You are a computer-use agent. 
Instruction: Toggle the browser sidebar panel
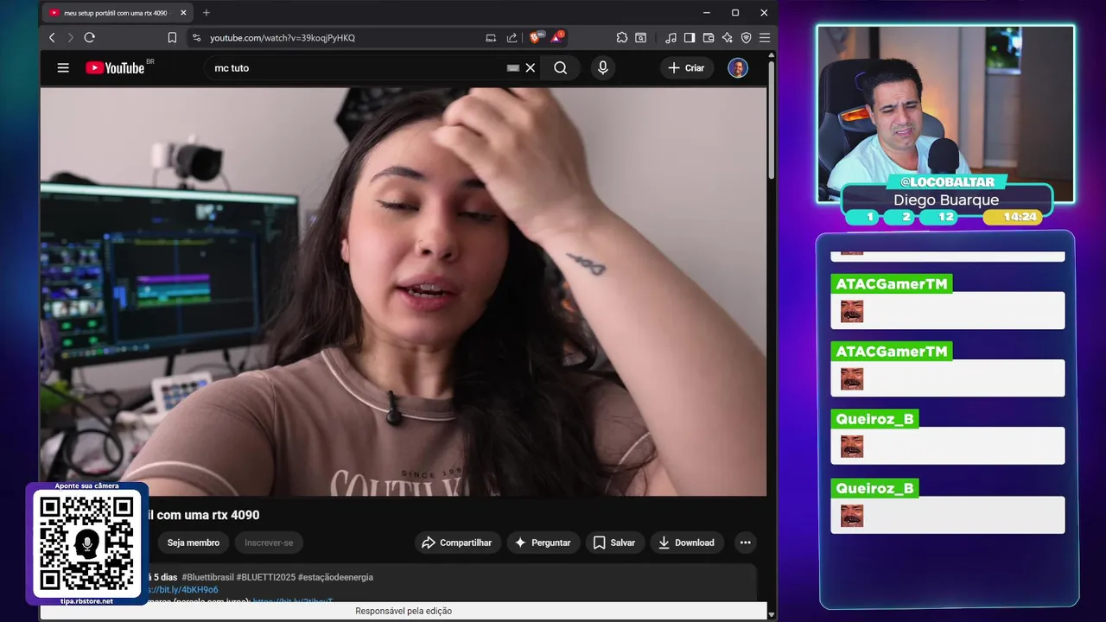690,38
